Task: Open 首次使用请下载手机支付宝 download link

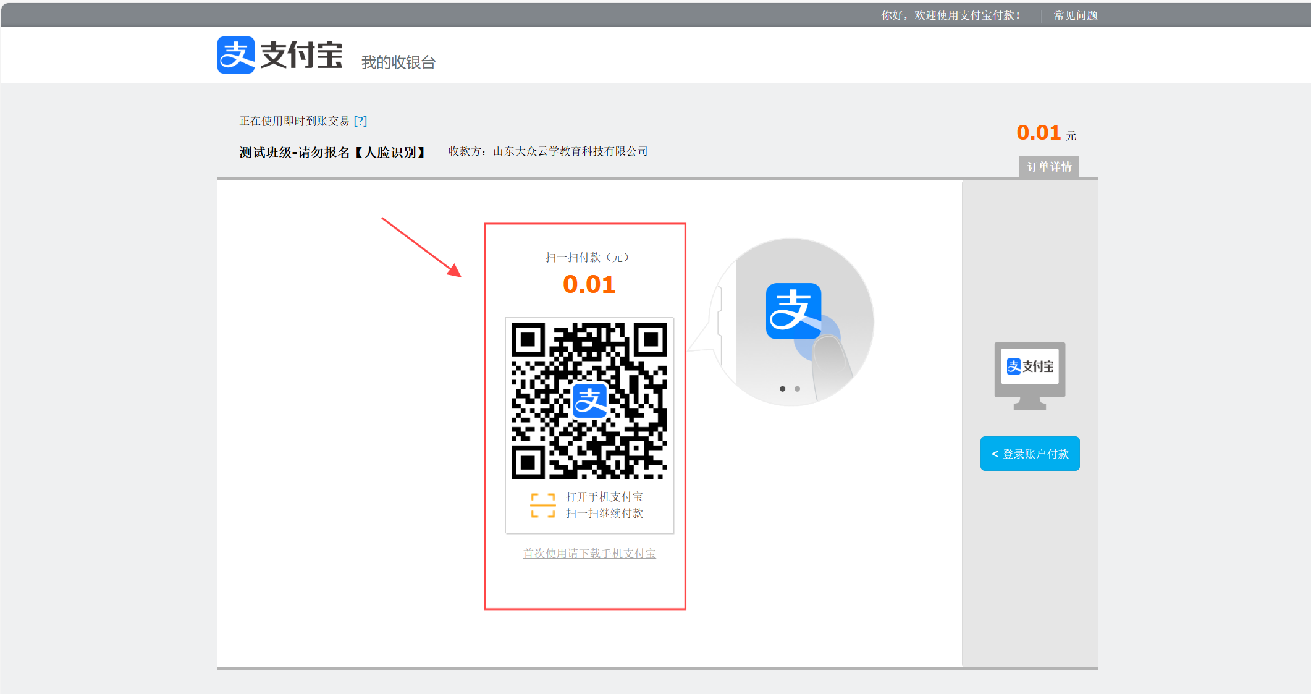Action: coord(589,554)
